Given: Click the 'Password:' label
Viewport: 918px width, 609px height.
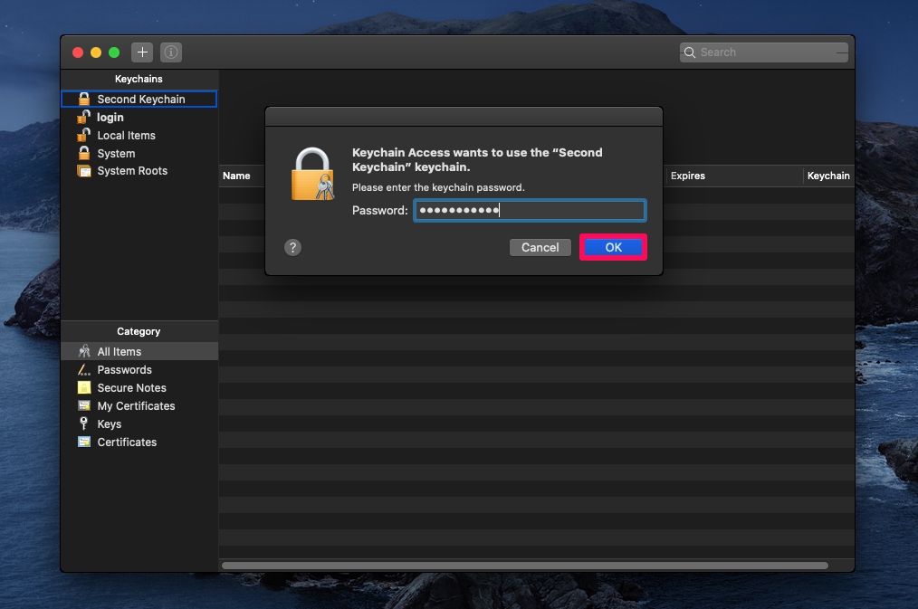Looking at the screenshot, I should point(379,211).
